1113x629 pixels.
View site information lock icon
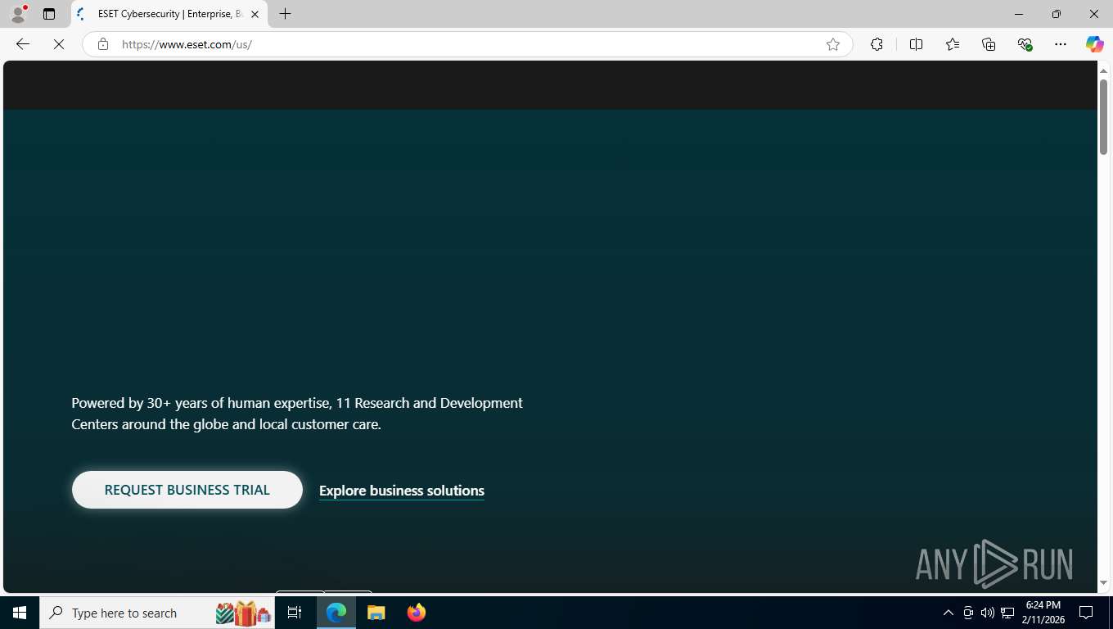[x=103, y=44]
